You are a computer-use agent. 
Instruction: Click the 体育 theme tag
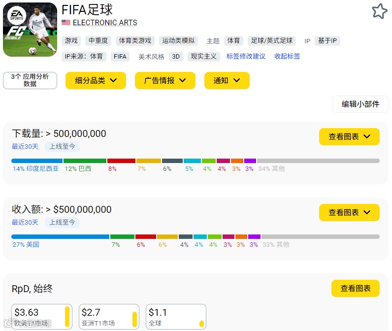(233, 40)
